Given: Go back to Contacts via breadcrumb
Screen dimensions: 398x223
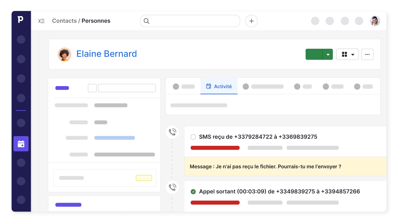Looking at the screenshot, I should click(x=64, y=21).
